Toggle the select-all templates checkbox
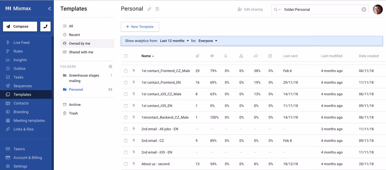This screenshot has height=170, width=386. click(x=126, y=56)
